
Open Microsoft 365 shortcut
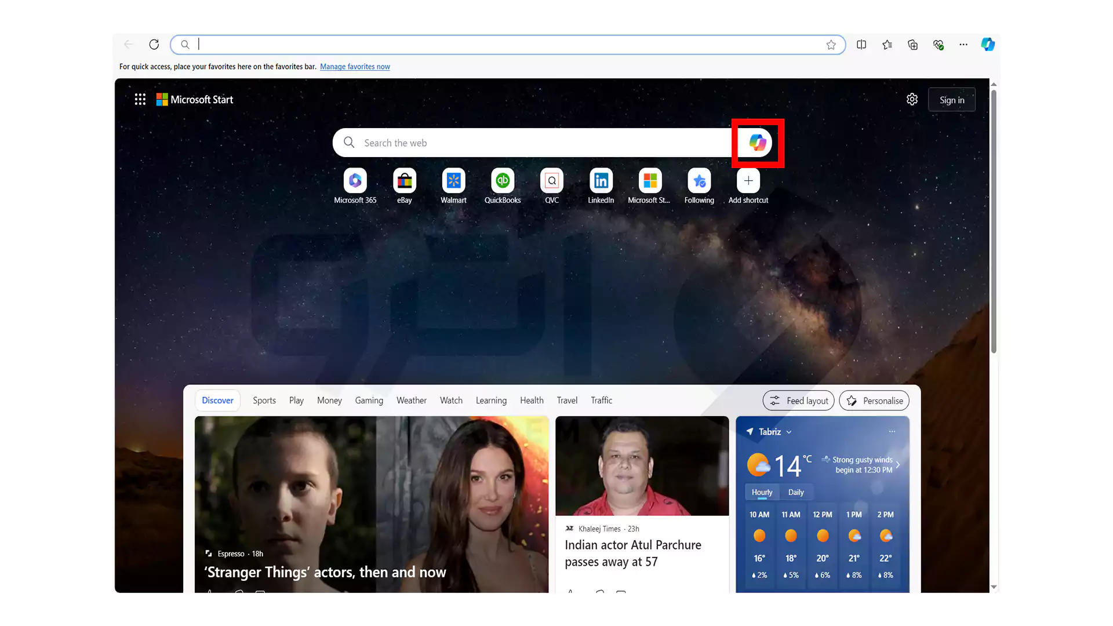355,187
